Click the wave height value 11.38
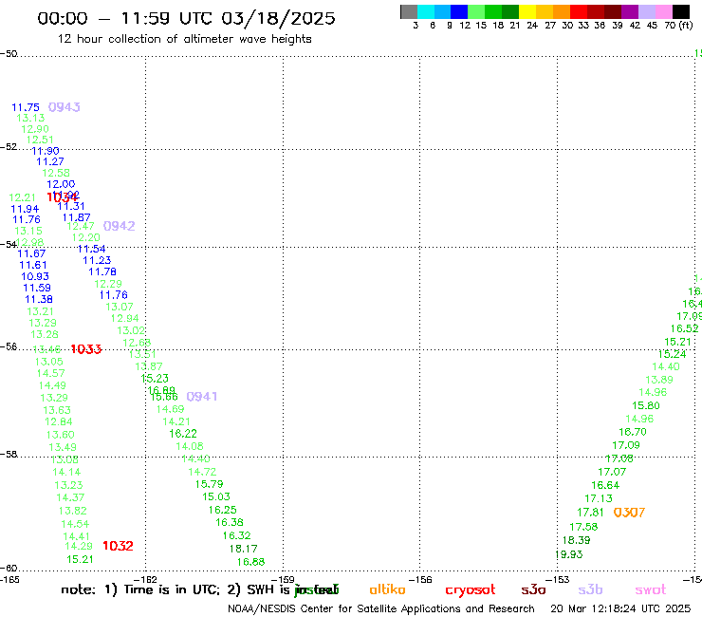702x617 pixels. point(39,299)
